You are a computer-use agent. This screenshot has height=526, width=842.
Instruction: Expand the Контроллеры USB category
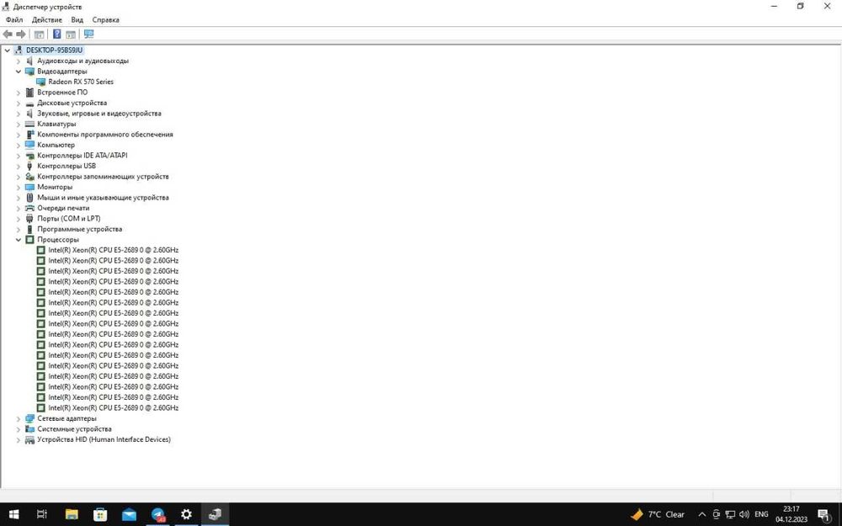pos(19,166)
